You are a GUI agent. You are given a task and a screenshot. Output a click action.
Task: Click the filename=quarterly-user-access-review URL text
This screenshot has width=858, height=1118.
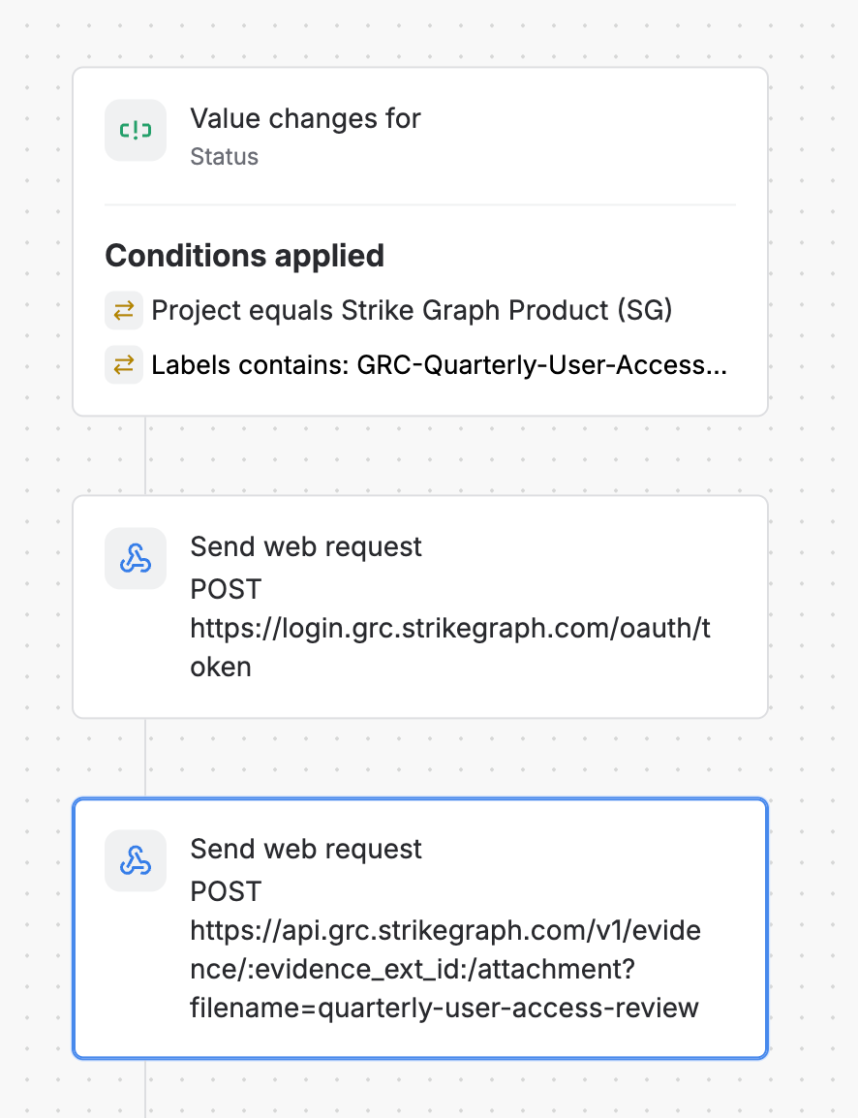tap(444, 1009)
